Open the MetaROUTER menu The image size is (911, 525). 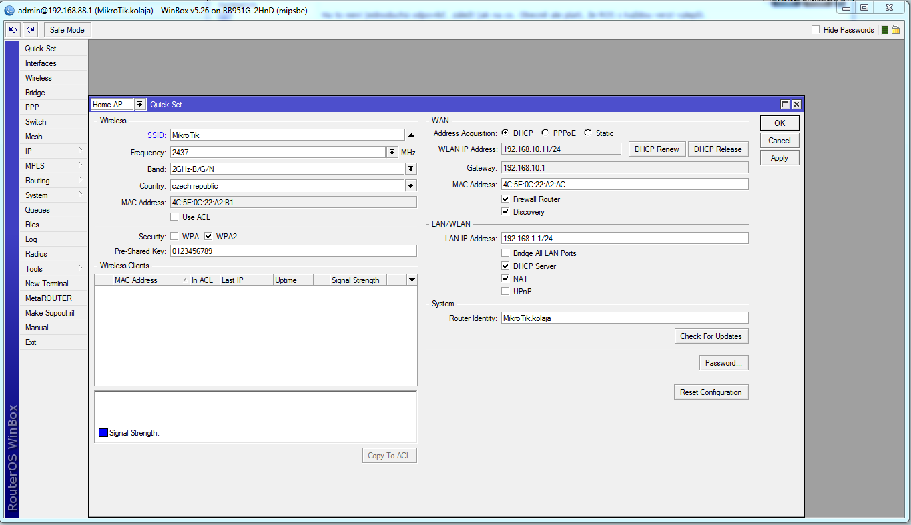53,298
